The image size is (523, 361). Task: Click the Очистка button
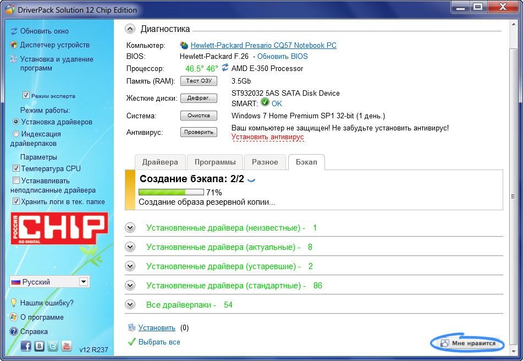click(199, 116)
